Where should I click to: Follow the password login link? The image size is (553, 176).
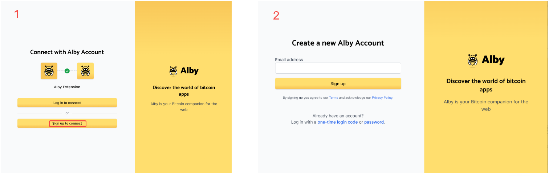point(374,122)
